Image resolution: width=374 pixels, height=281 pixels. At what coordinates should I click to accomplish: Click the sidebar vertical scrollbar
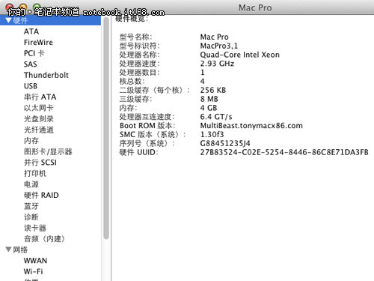click(x=106, y=128)
